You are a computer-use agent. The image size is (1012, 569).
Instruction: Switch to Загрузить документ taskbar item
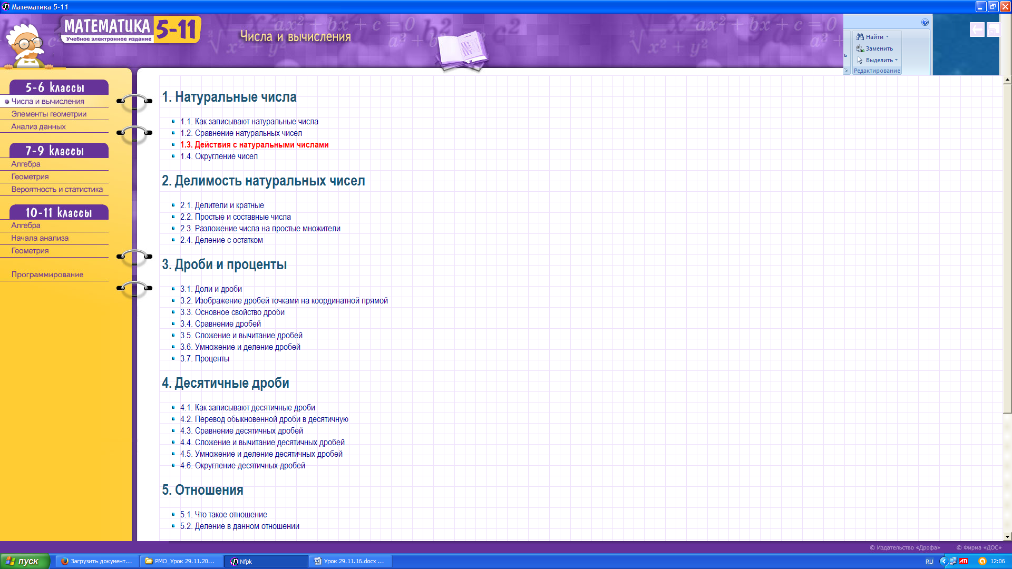click(x=97, y=561)
